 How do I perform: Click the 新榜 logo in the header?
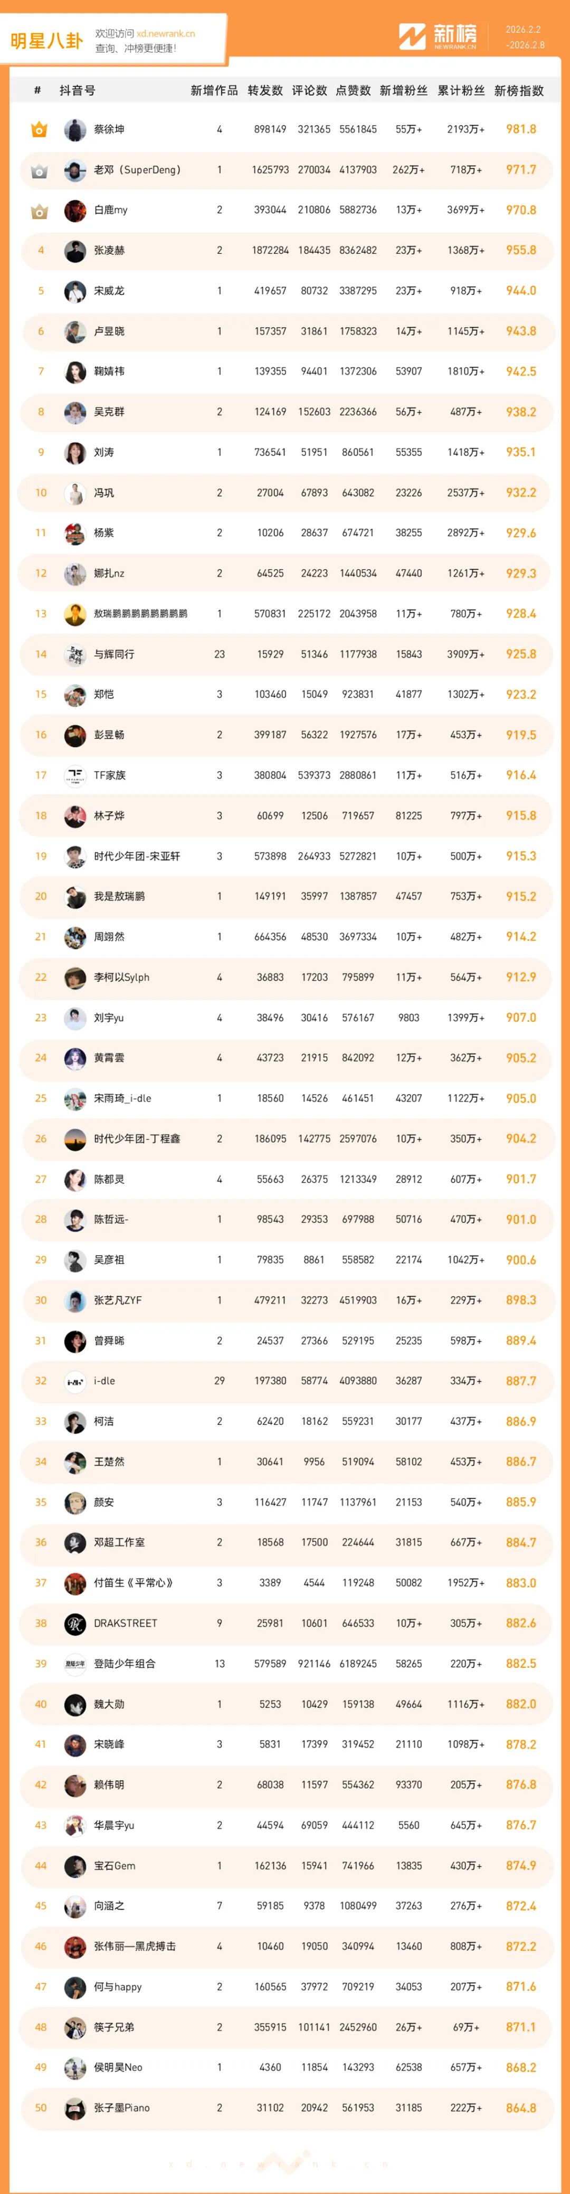(438, 36)
